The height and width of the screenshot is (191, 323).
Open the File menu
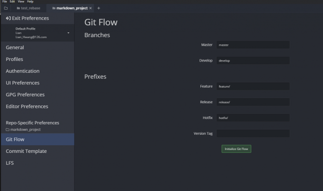(x=4, y=2)
